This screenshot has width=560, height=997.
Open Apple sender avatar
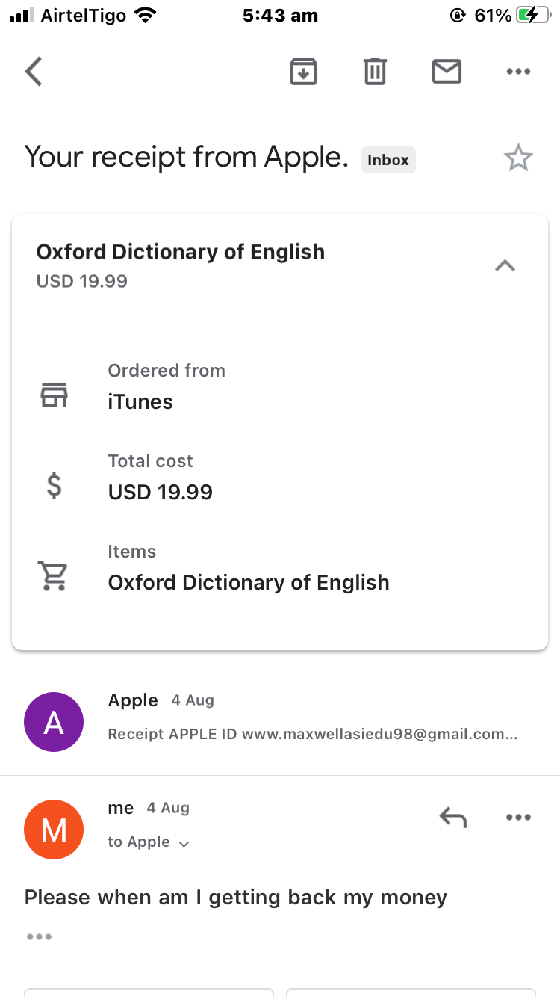click(x=54, y=722)
